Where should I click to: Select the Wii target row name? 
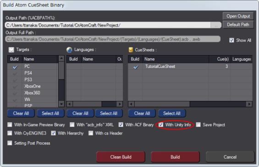27,100
